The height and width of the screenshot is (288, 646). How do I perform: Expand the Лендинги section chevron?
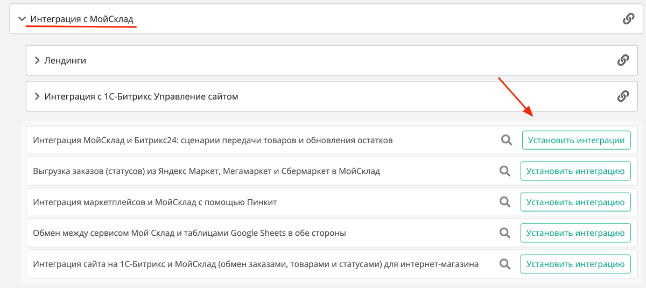point(37,60)
